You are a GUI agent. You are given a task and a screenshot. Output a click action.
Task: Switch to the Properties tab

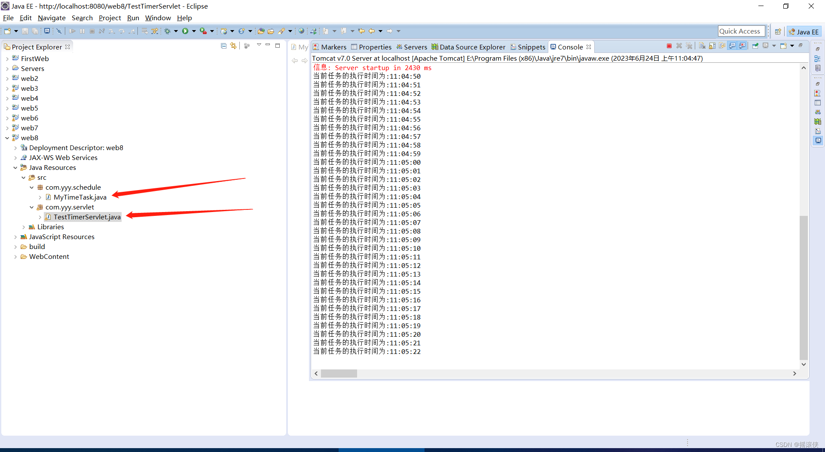371,47
